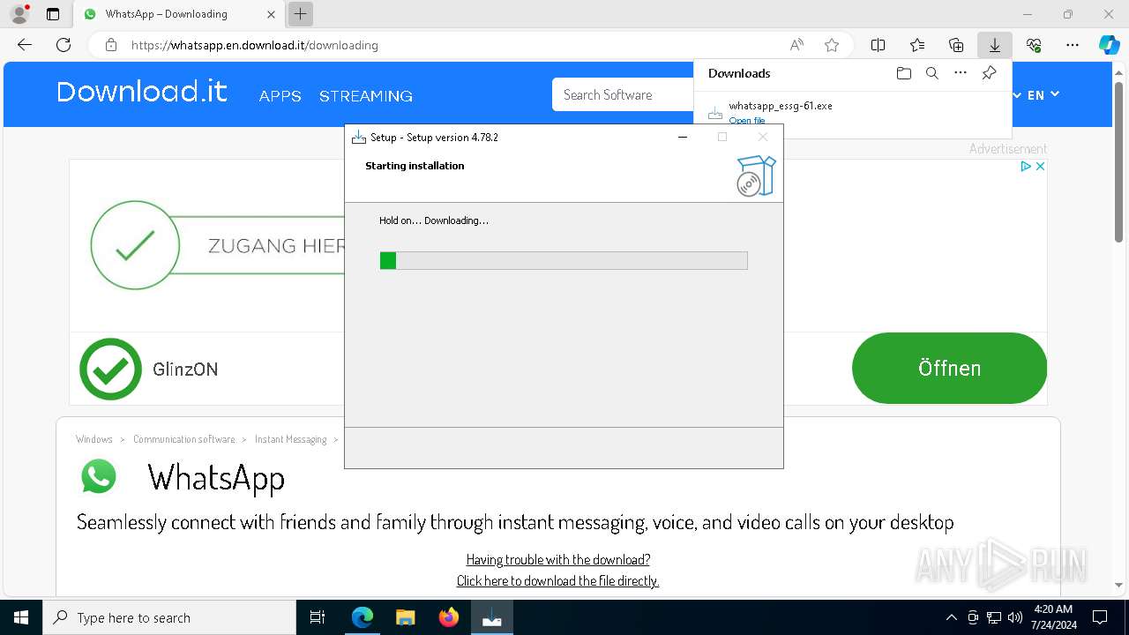Click the browser address bar
The height and width of the screenshot is (635, 1129).
coord(459,45)
